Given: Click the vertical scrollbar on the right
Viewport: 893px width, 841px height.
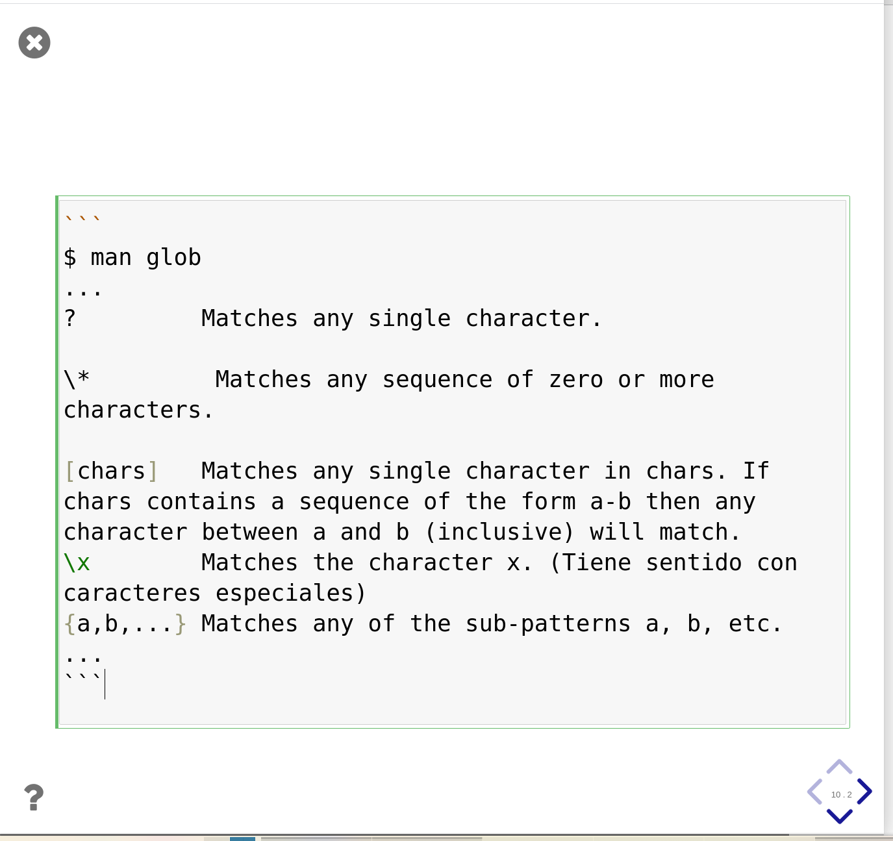Looking at the screenshot, I should coord(888,416).
